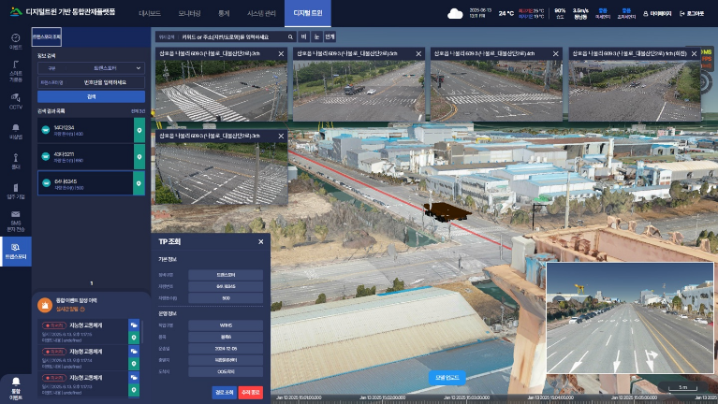The height and width of the screenshot is (404, 718).
Task: Open the 통합 이벤트 bell icon
Action: click(15, 382)
